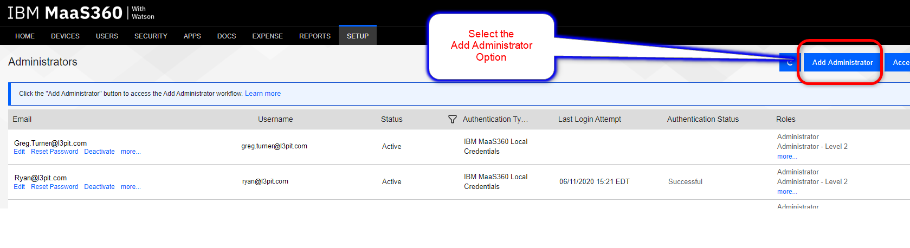This screenshot has height=248, width=910.
Task: Open the USERS menu
Action: (107, 36)
